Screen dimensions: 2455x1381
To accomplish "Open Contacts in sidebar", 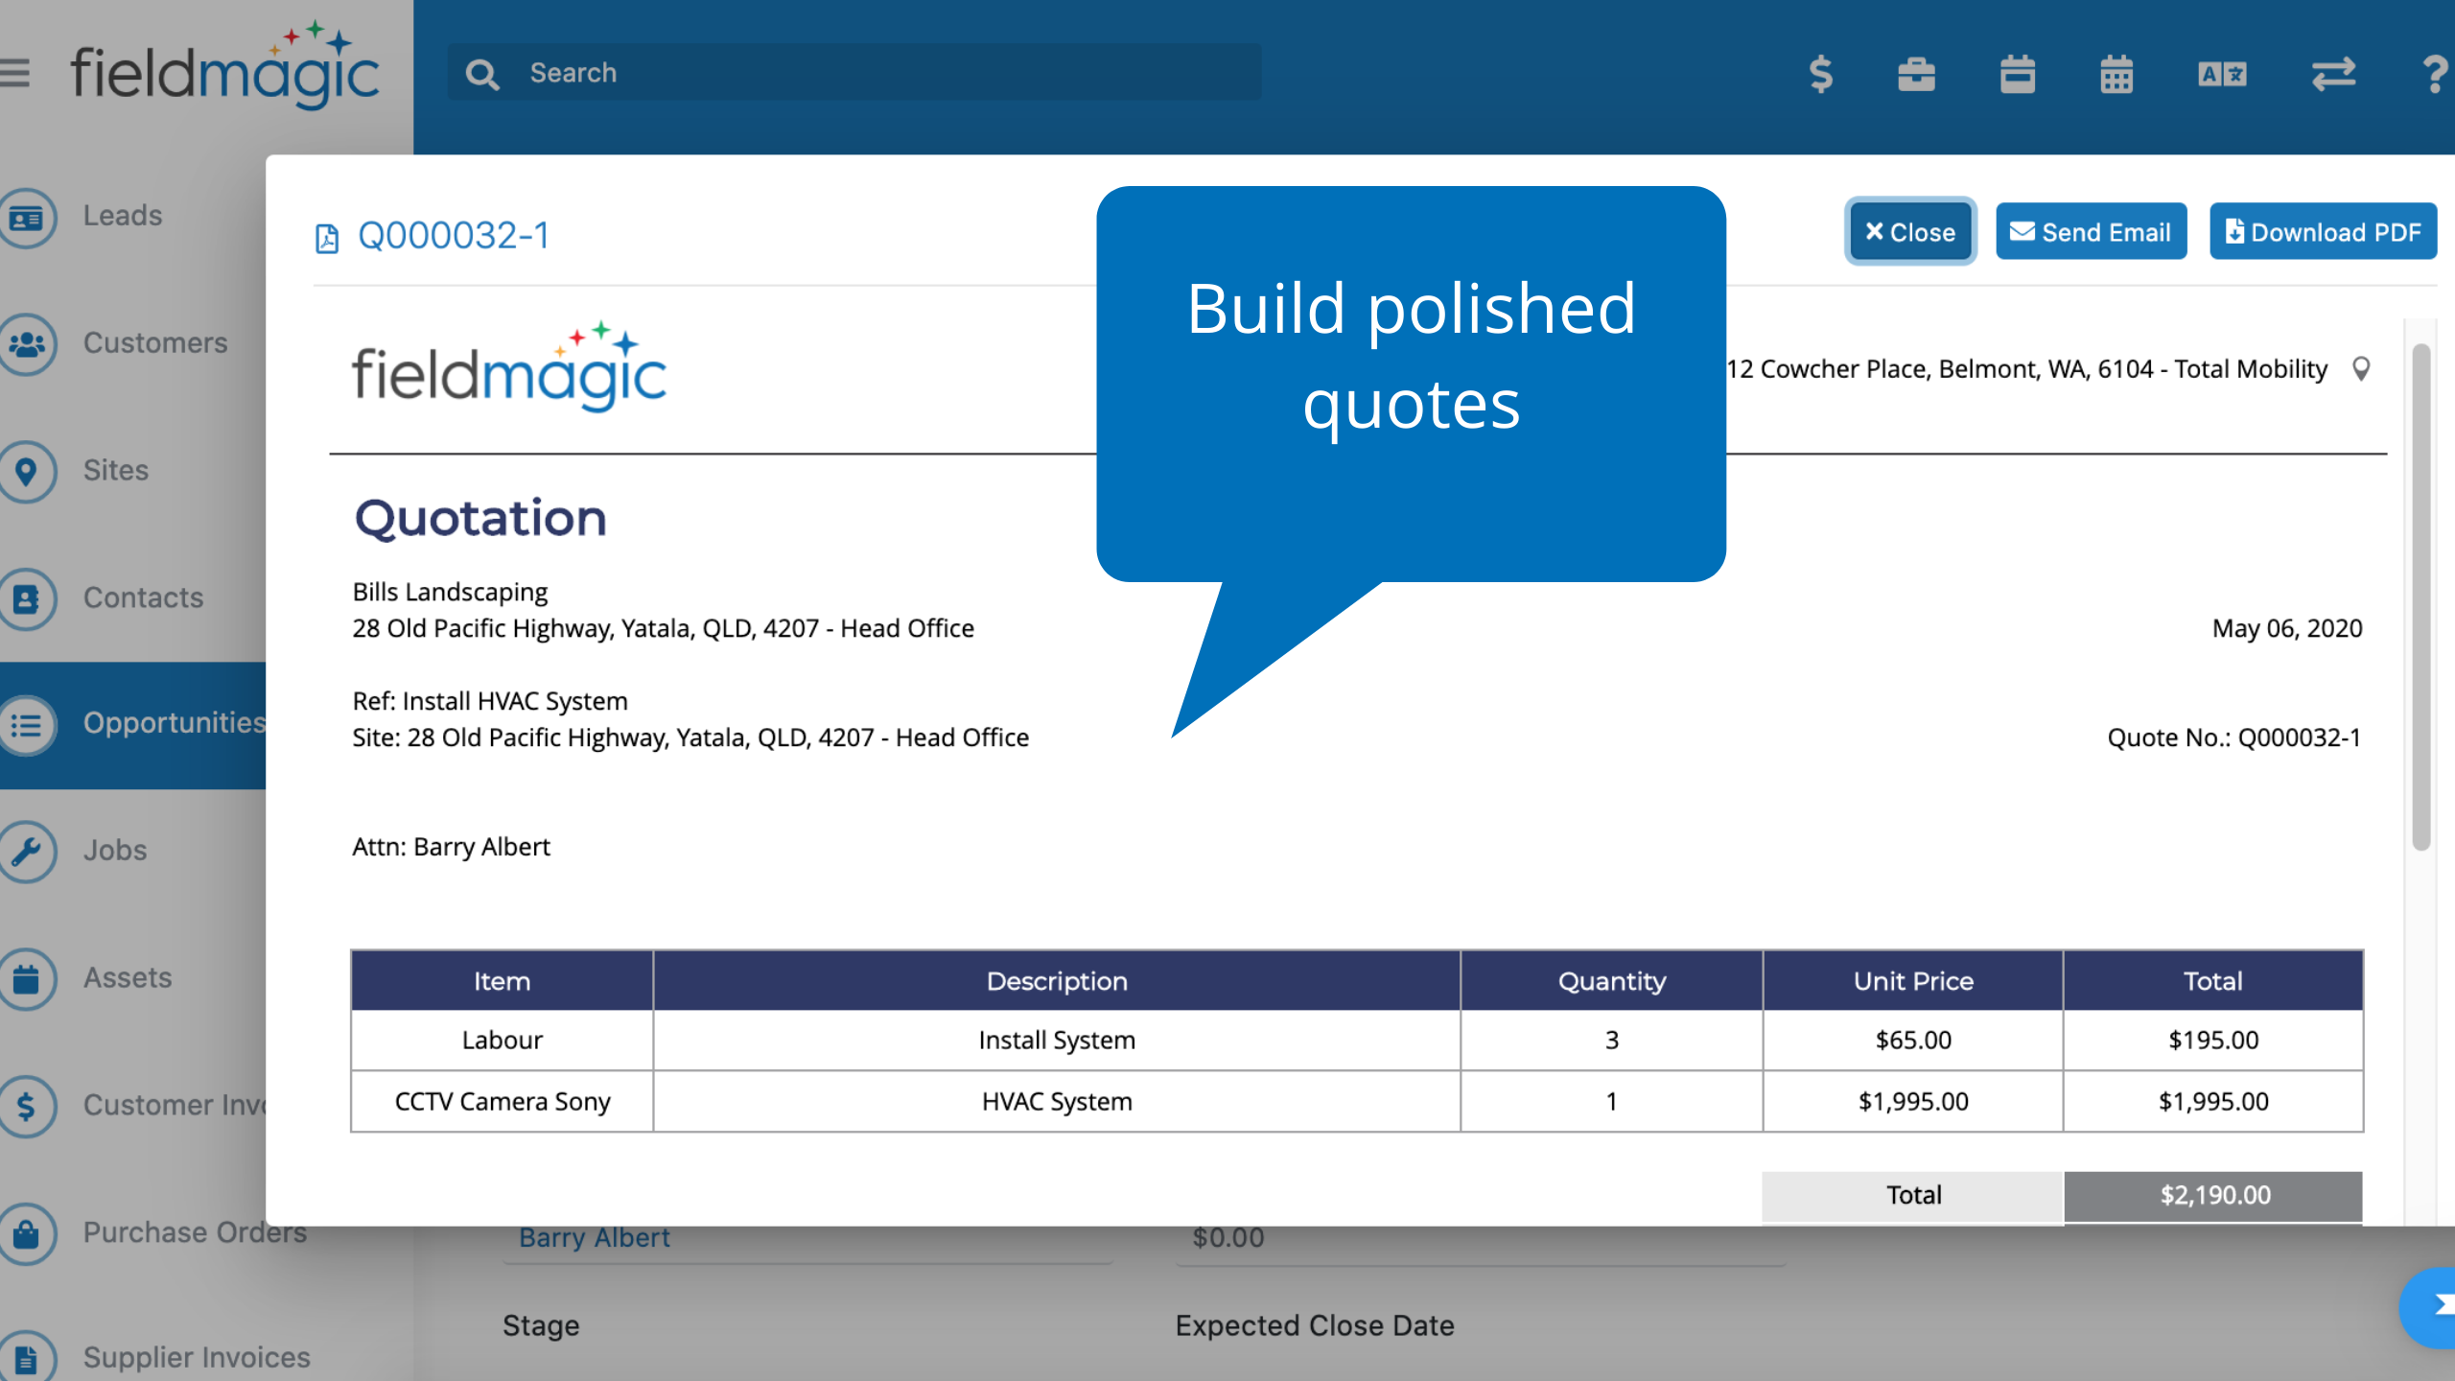I will tap(143, 597).
